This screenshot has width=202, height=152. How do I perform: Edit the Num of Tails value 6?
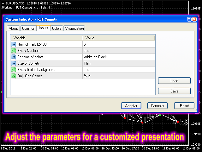[x=119, y=44]
